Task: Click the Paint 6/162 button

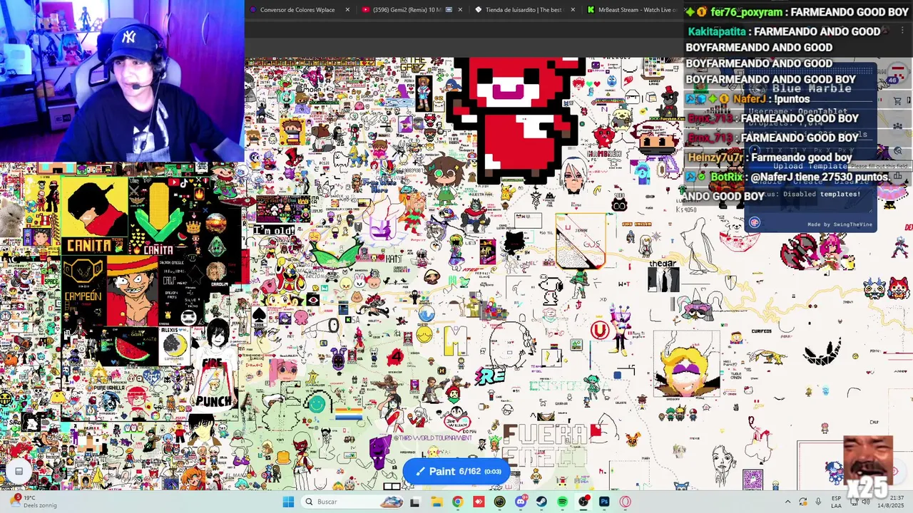Action: (x=456, y=471)
